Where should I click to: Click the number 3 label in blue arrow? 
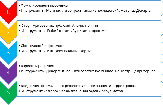click(x=8, y=53)
